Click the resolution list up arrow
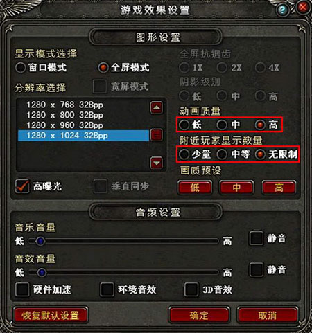This screenshot has width=312, height=333. click(x=157, y=107)
